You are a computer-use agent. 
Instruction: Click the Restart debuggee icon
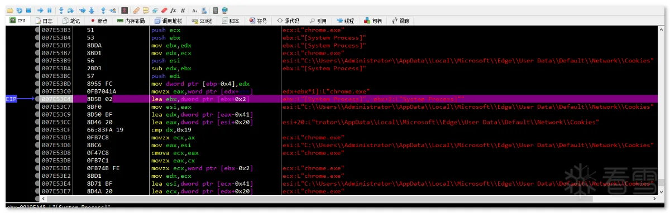coord(19,10)
